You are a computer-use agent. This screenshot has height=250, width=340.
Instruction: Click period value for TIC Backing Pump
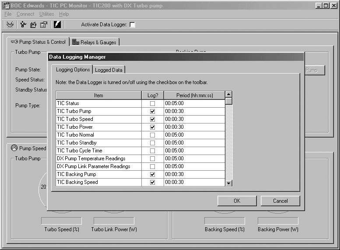pos(194,174)
